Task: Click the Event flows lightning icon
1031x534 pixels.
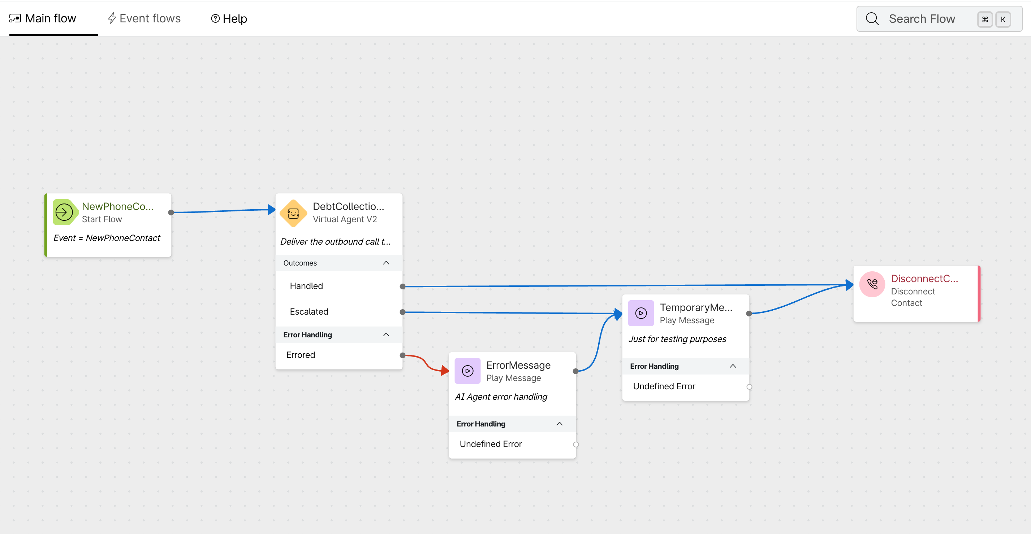Action: click(112, 18)
